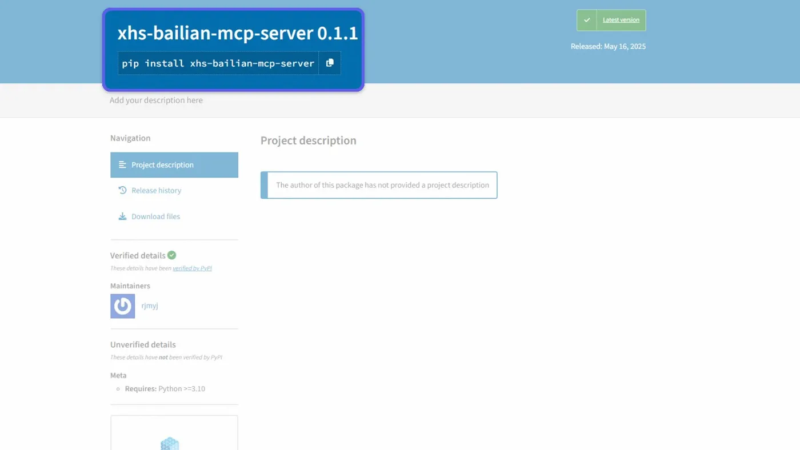The image size is (800, 450).
Task: Click the 'Add your description here' summary
Action: tap(156, 101)
